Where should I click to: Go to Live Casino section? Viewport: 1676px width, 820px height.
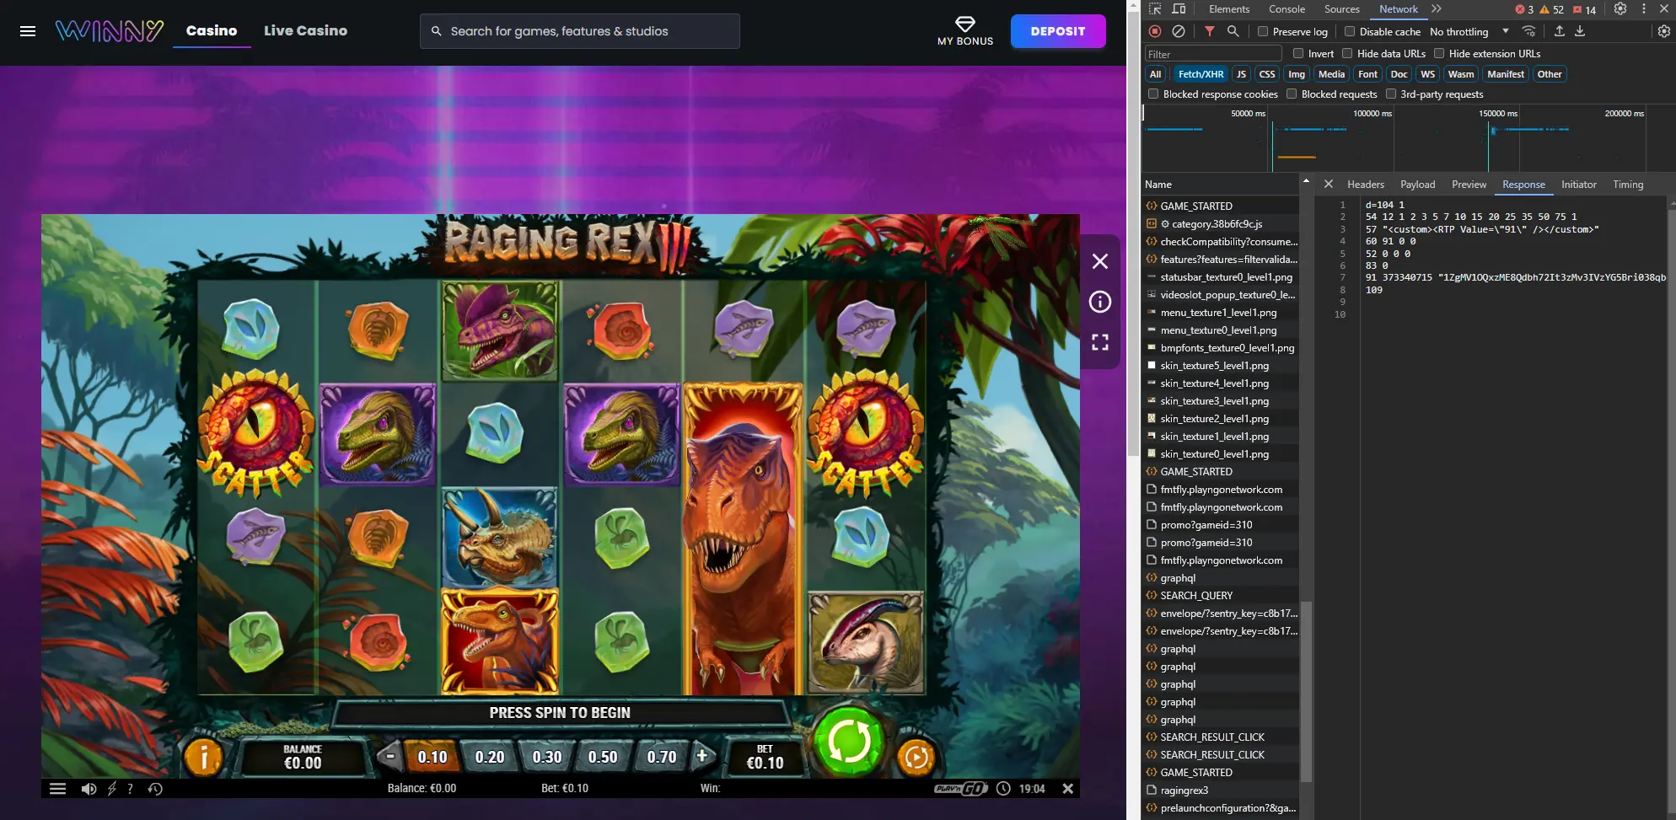coord(305,30)
